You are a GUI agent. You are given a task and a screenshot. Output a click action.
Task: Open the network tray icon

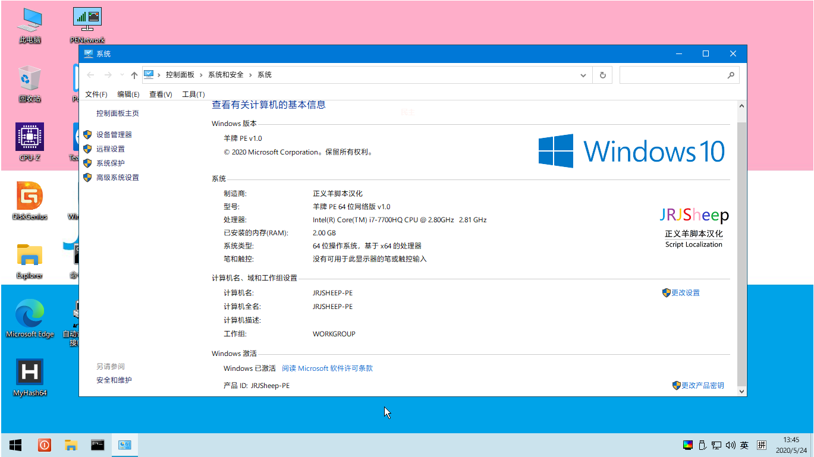[716, 445]
